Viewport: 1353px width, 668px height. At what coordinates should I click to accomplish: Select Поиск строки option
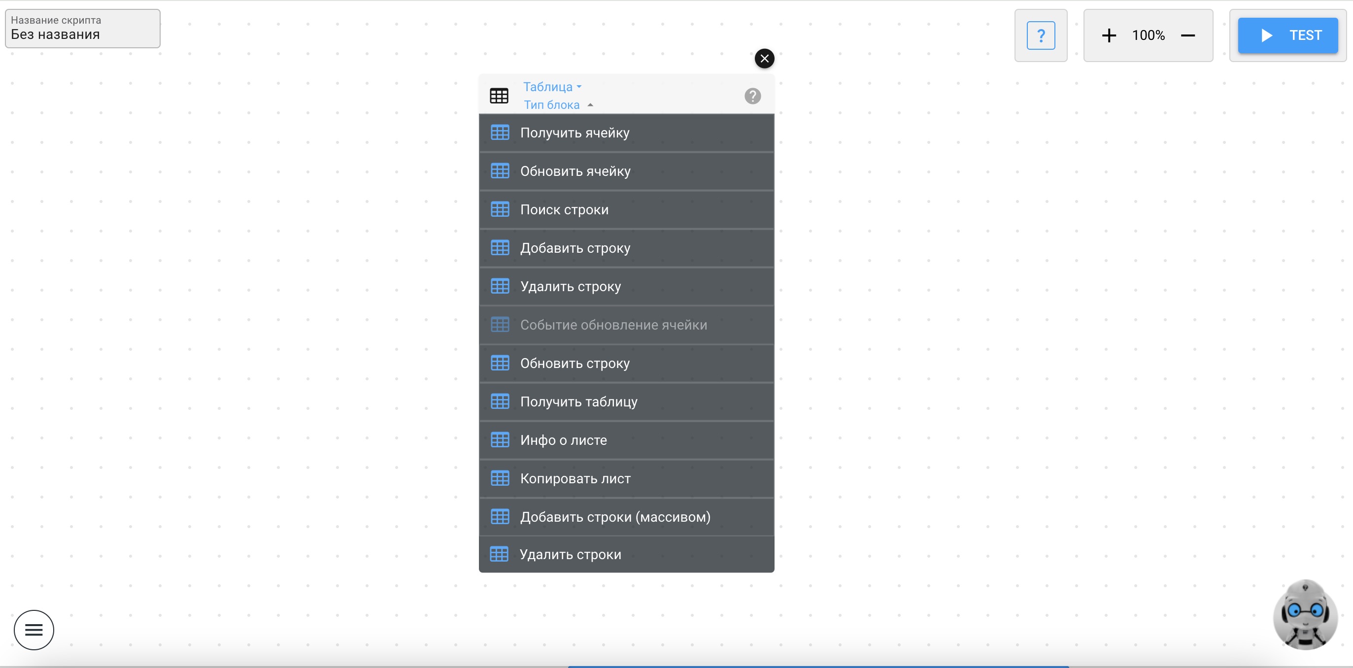tap(626, 209)
